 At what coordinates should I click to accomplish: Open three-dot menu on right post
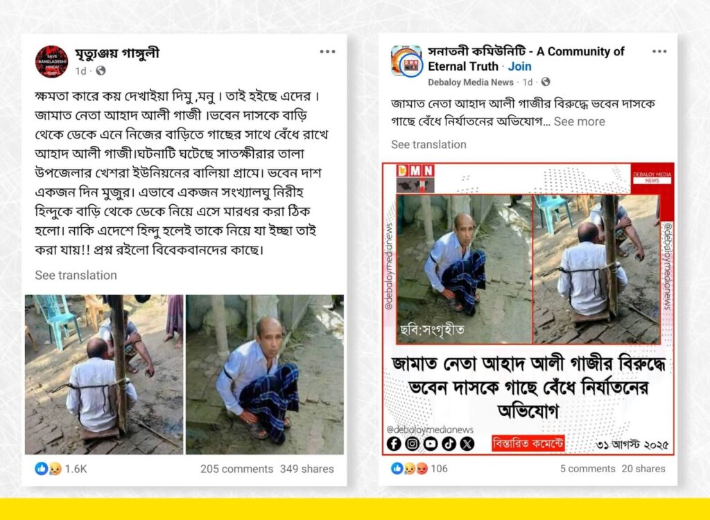[x=659, y=51]
